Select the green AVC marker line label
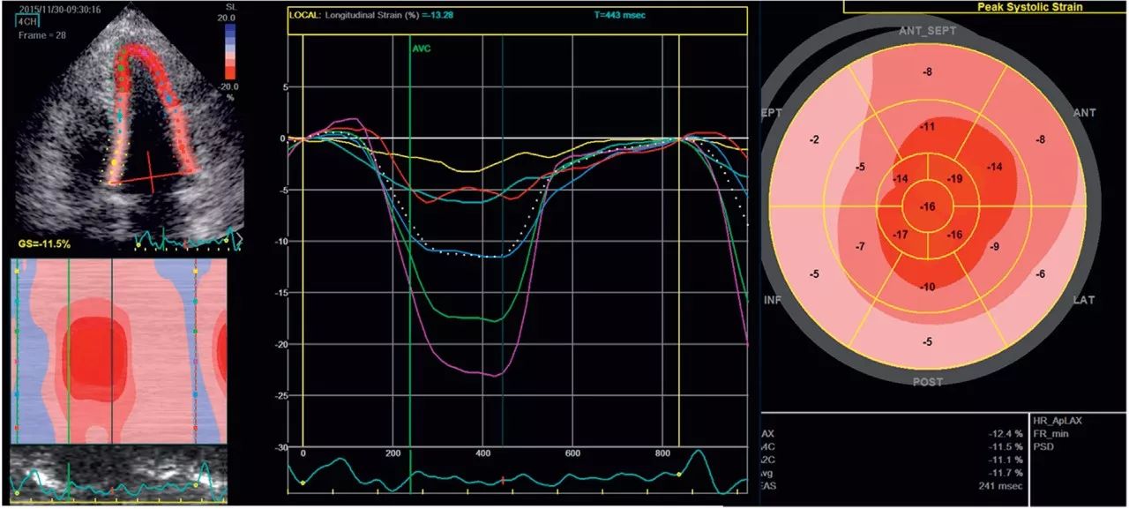This screenshot has height=509, width=1129. 423,49
